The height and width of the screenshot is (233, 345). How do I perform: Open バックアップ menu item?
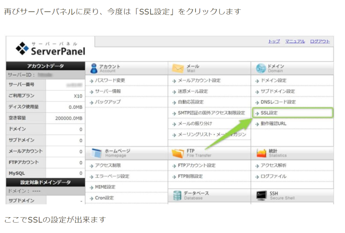point(108,102)
